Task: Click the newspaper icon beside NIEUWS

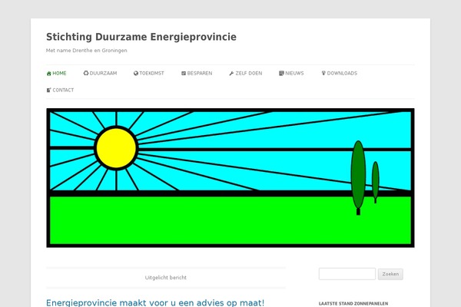Action: click(x=281, y=73)
